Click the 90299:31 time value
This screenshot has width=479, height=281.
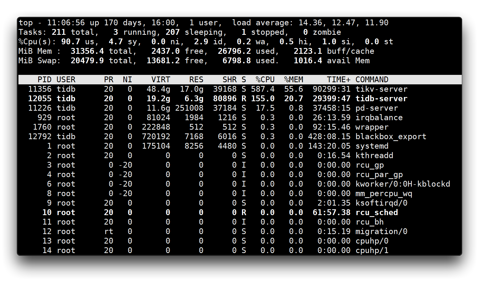click(332, 89)
